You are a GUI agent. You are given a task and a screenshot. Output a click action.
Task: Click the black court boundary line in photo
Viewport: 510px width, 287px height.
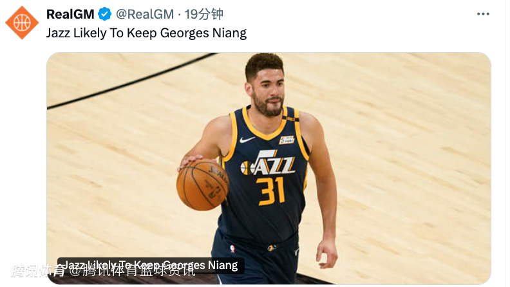[x=132, y=82]
